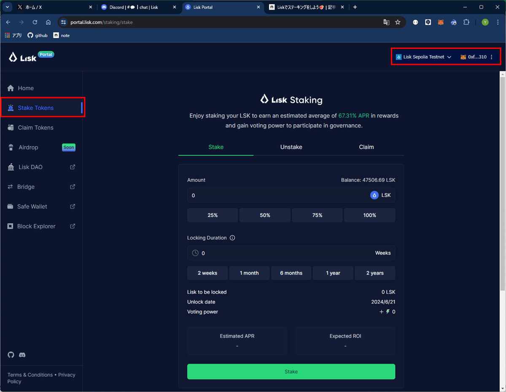Set amount to 75%
506x392 pixels.
pos(318,215)
